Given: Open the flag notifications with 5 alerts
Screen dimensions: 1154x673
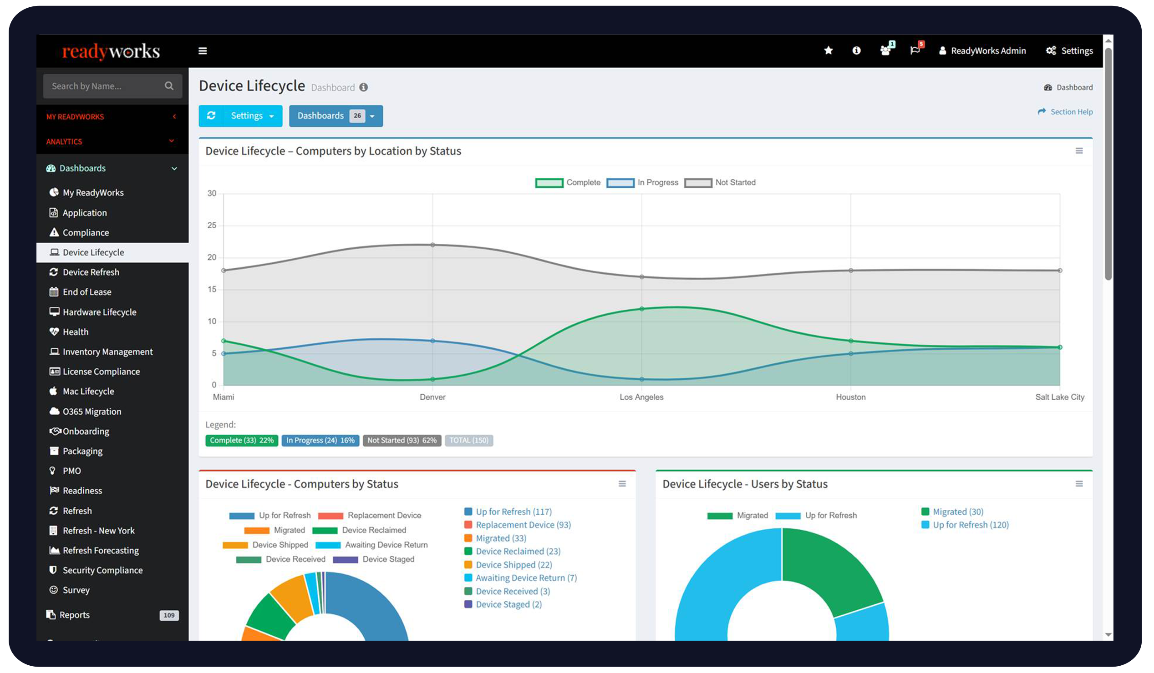Looking at the screenshot, I should 915,50.
